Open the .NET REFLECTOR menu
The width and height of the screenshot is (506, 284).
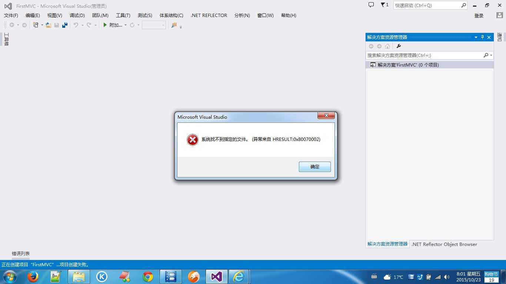(x=209, y=16)
